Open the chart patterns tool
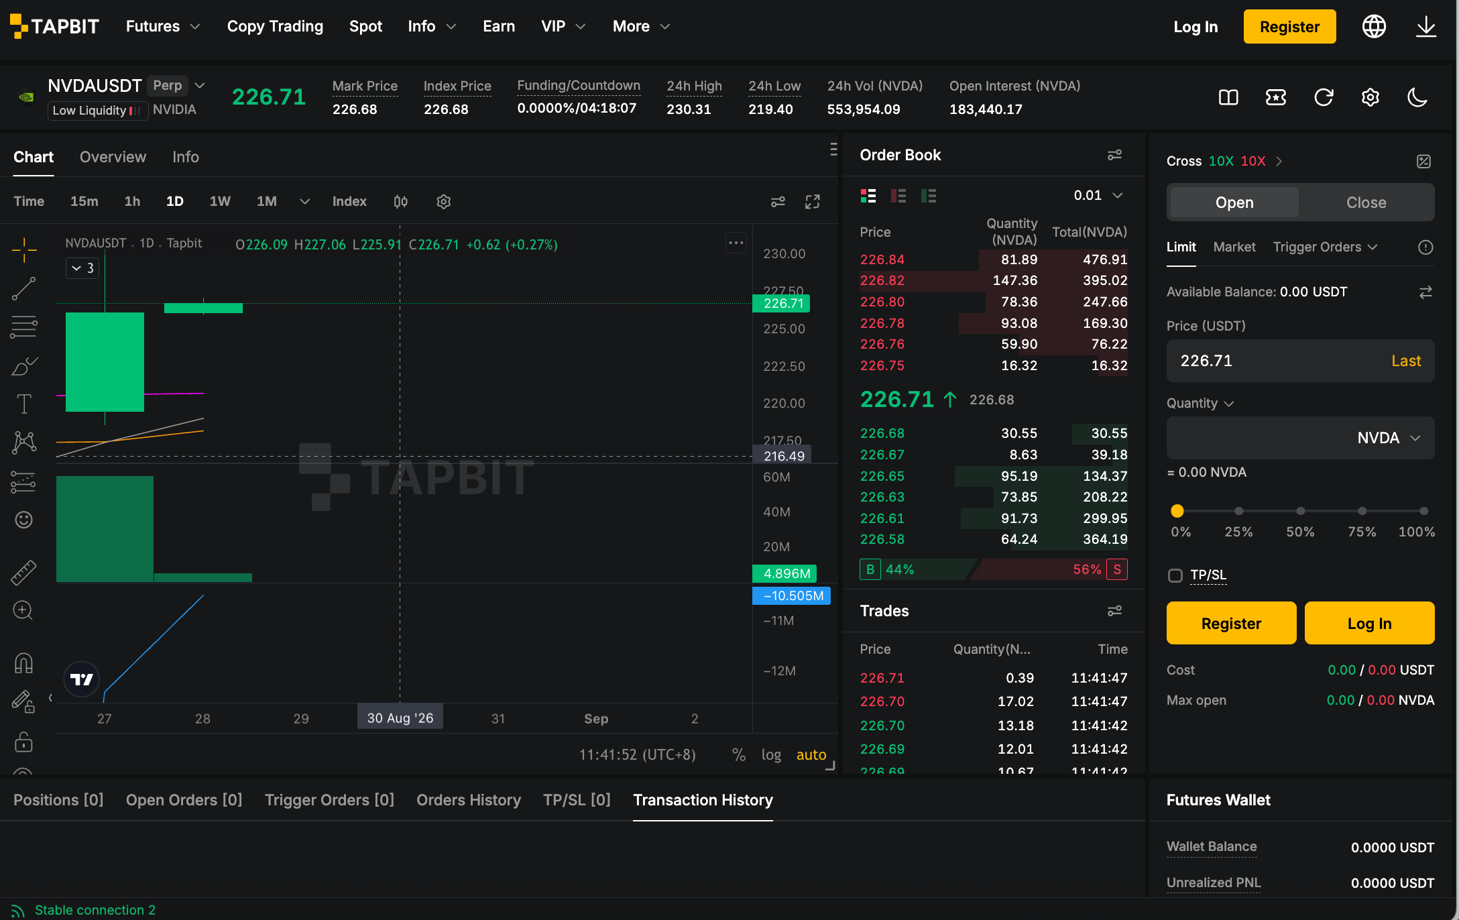 (23, 442)
